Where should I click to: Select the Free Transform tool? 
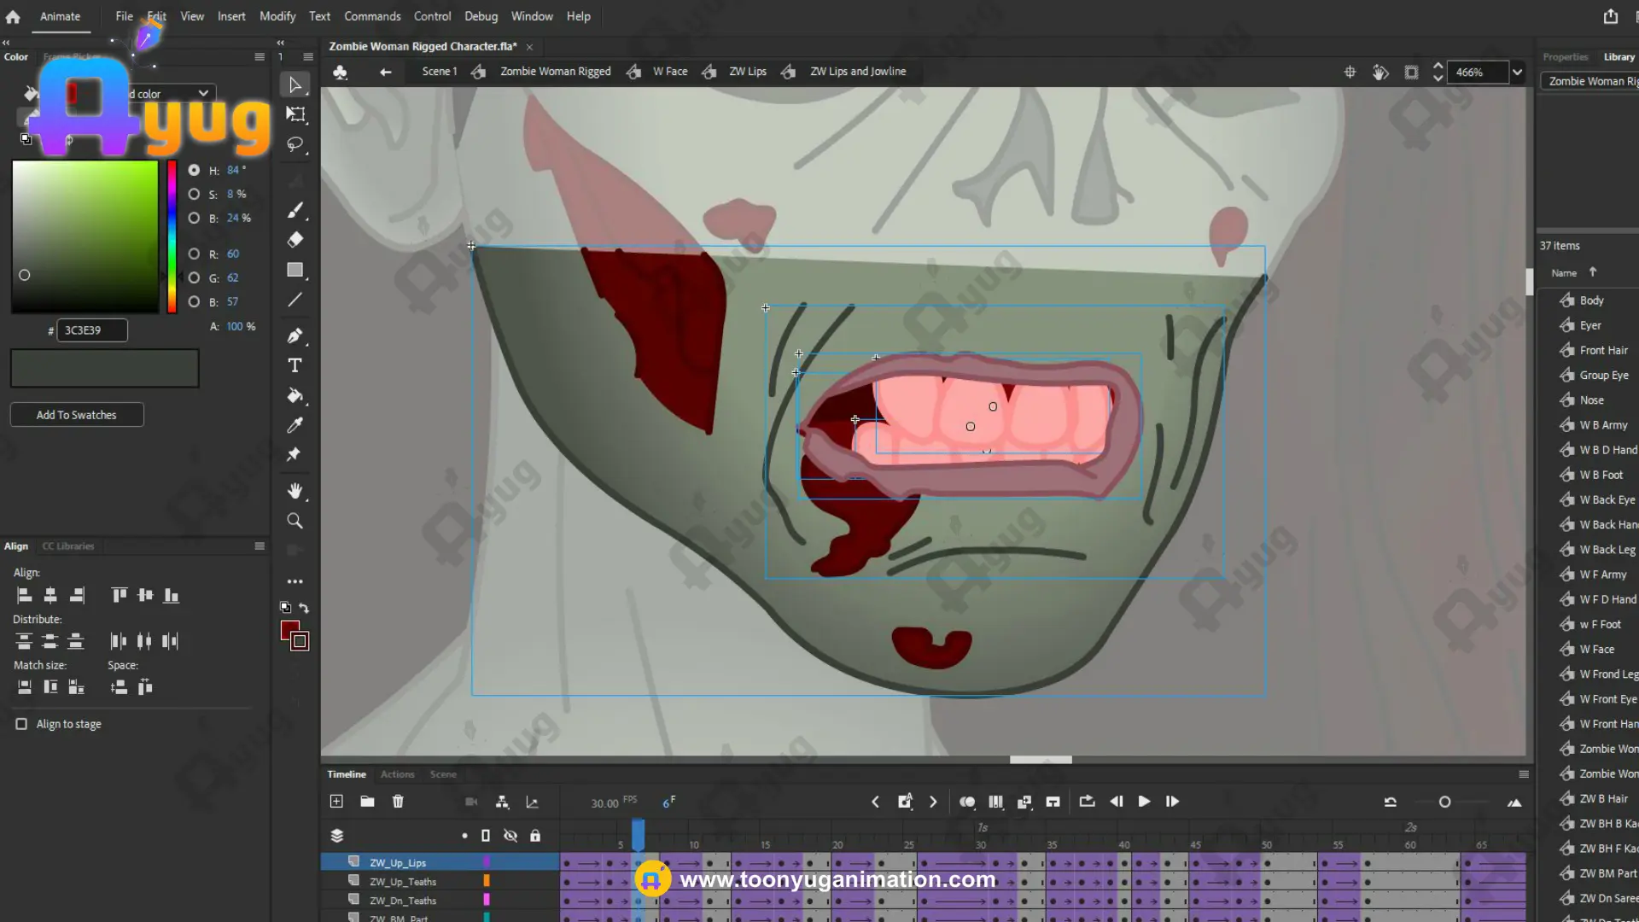click(x=295, y=114)
